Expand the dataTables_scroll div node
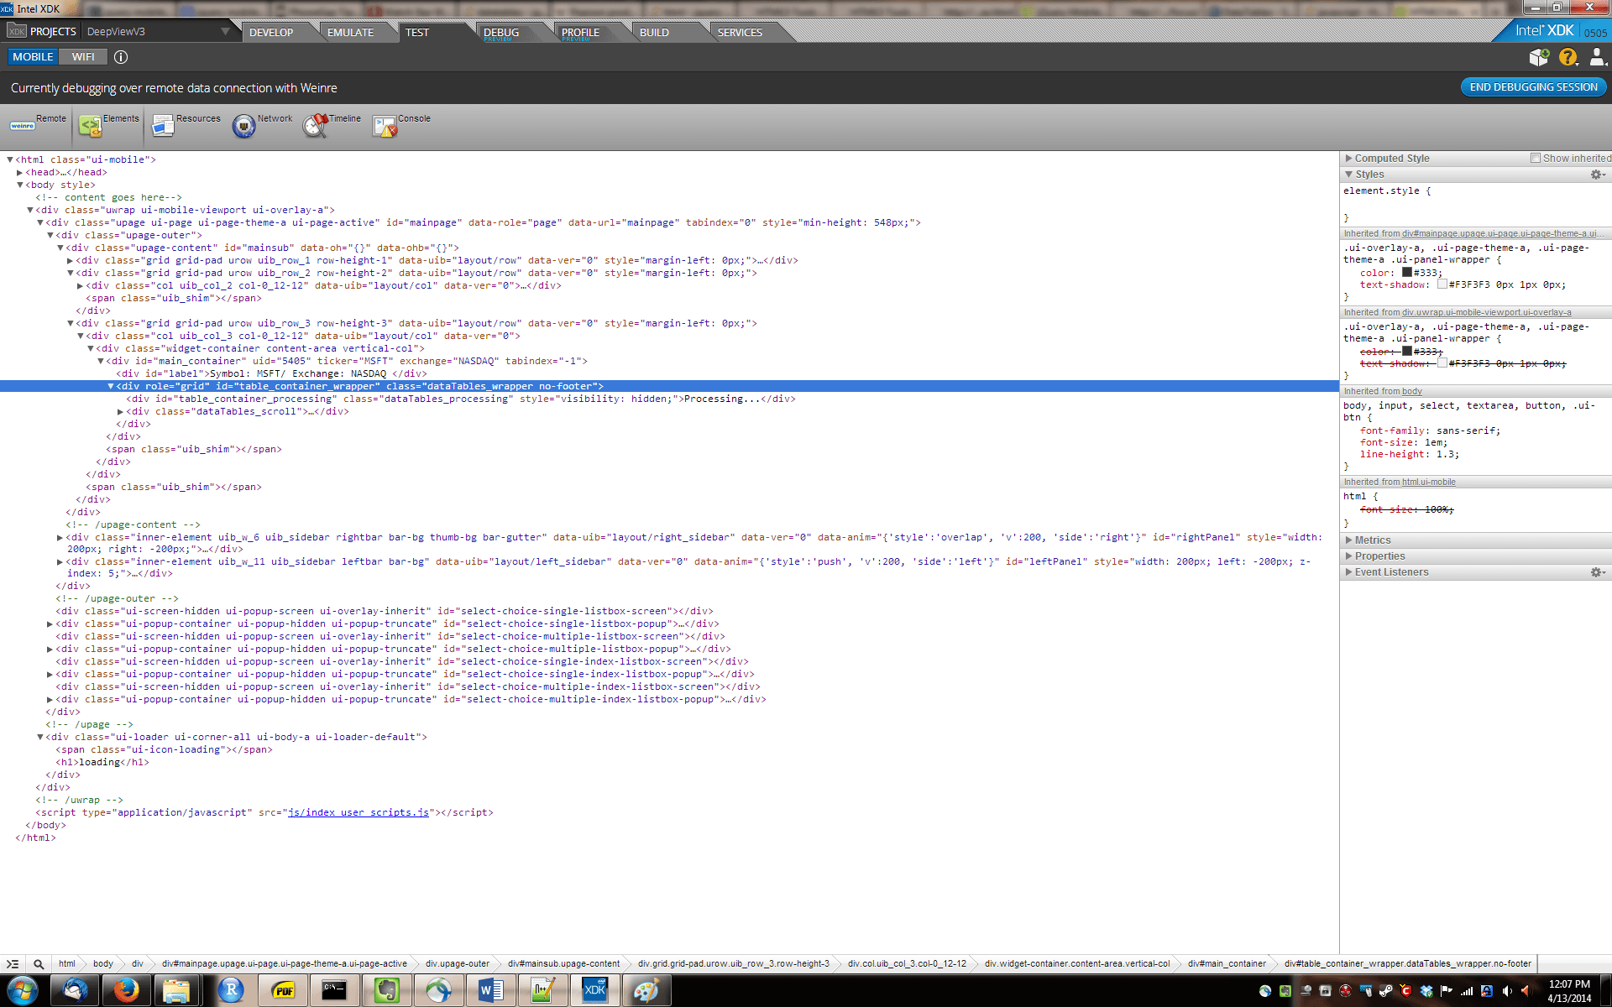The width and height of the screenshot is (1612, 1007). point(121,412)
